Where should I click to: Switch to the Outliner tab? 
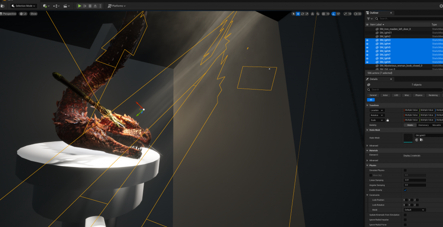374,13
